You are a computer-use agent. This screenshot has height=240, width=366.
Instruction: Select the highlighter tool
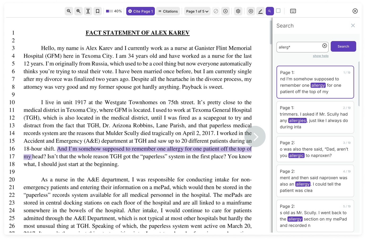point(260,11)
